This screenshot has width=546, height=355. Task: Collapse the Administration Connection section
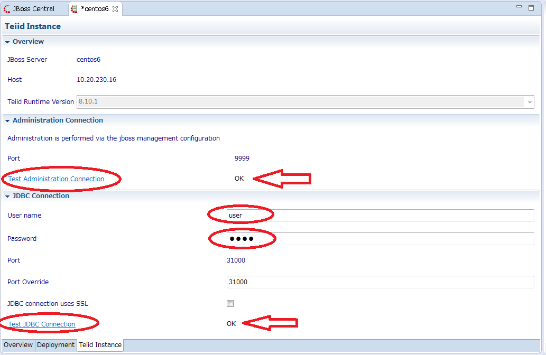tap(7, 120)
